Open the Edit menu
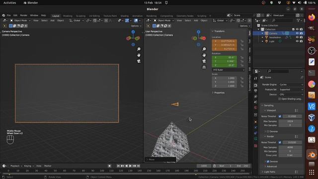 point(15,15)
